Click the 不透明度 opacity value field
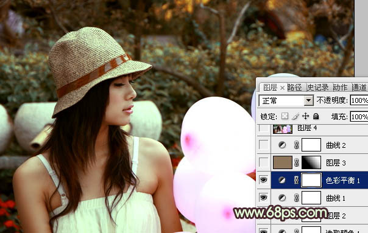 pyautogui.click(x=359, y=100)
